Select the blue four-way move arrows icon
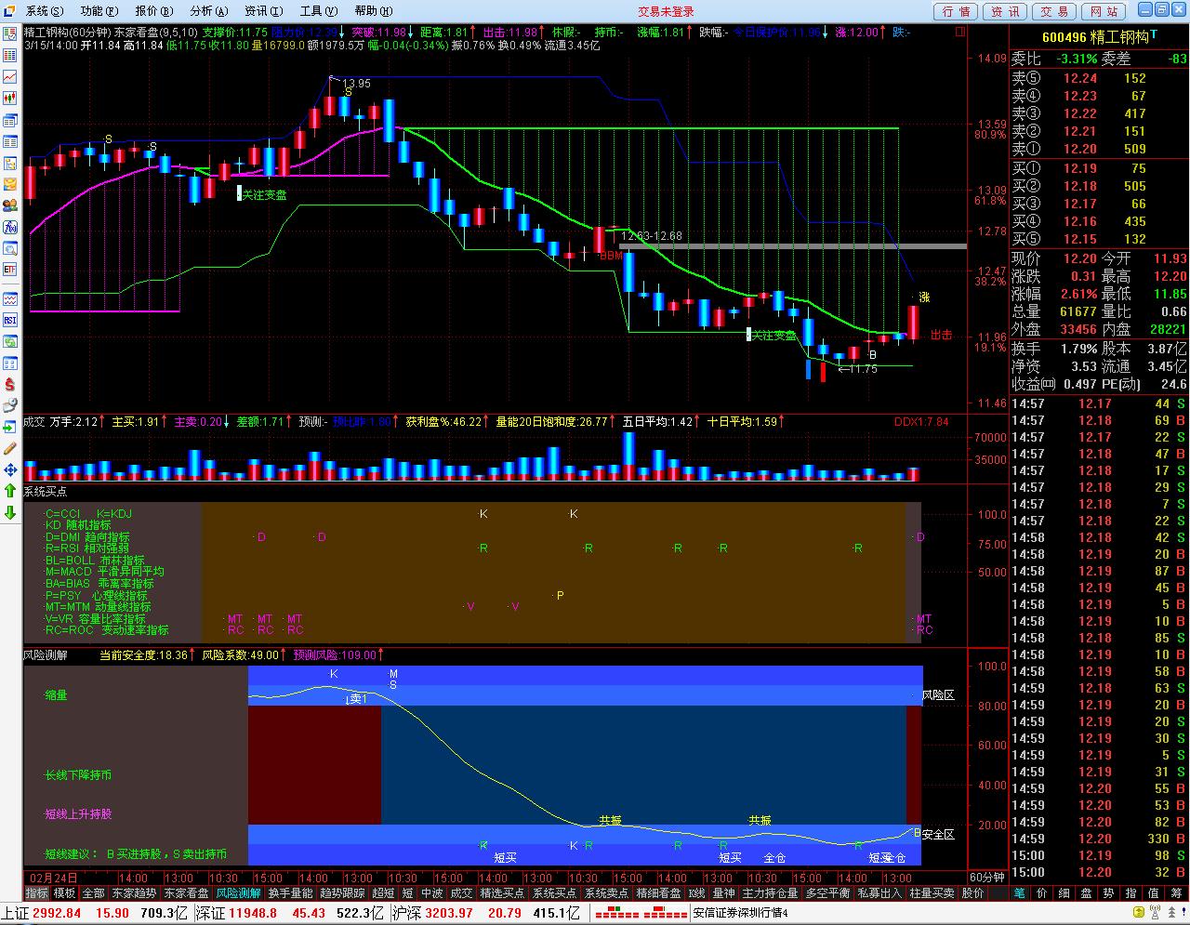Image resolution: width=1190 pixels, height=925 pixels. (10, 469)
